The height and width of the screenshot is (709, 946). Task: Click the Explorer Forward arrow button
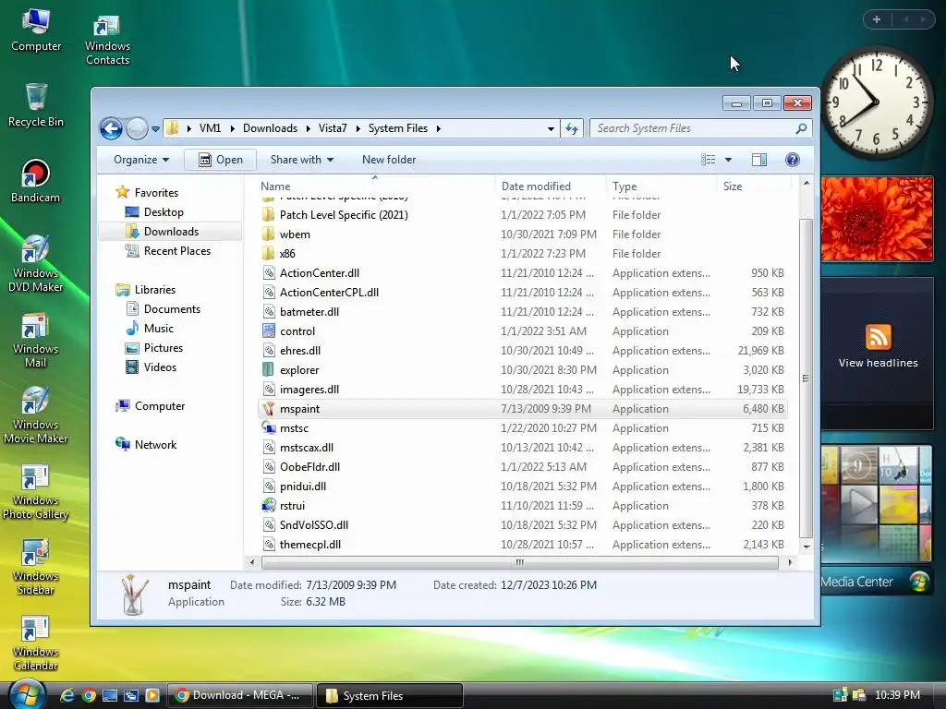pos(137,128)
